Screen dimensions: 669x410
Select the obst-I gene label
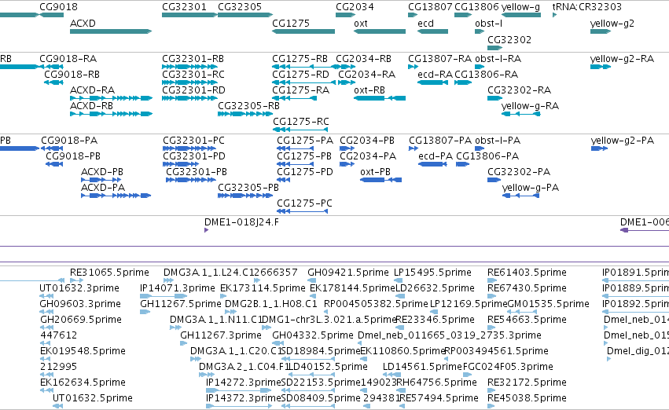[x=488, y=24]
